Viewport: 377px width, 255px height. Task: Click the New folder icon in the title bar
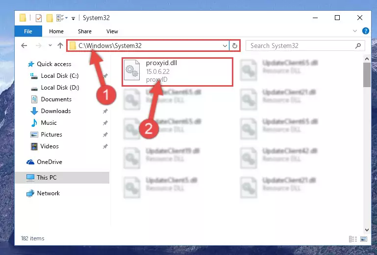[50, 18]
